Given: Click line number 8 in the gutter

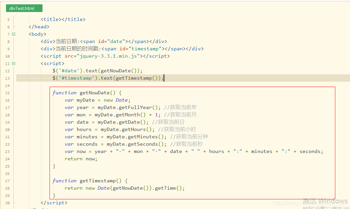Looking at the screenshot, I should click(8, 42).
